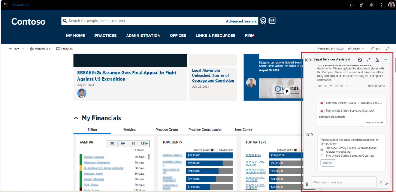Open the PRACTICES navigation menu
The height and width of the screenshot is (192, 396).
(106, 36)
